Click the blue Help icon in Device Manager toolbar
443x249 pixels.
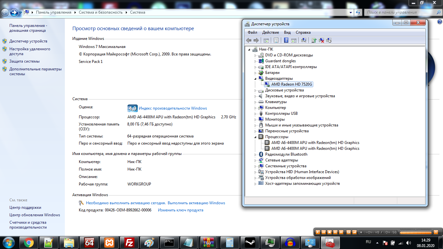(x=286, y=40)
